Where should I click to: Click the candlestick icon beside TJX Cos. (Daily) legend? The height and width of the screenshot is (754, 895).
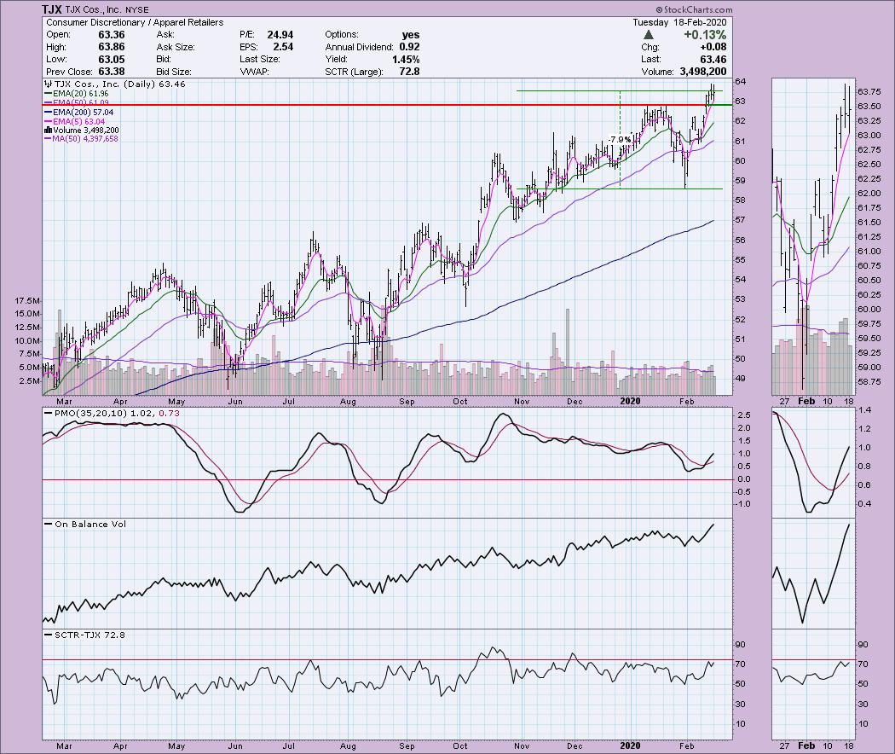point(48,84)
